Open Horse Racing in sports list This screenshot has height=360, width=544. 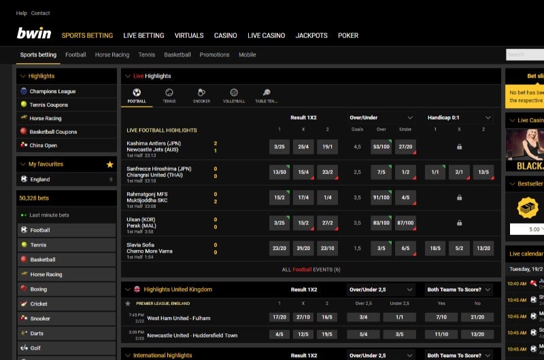[x=66, y=274]
